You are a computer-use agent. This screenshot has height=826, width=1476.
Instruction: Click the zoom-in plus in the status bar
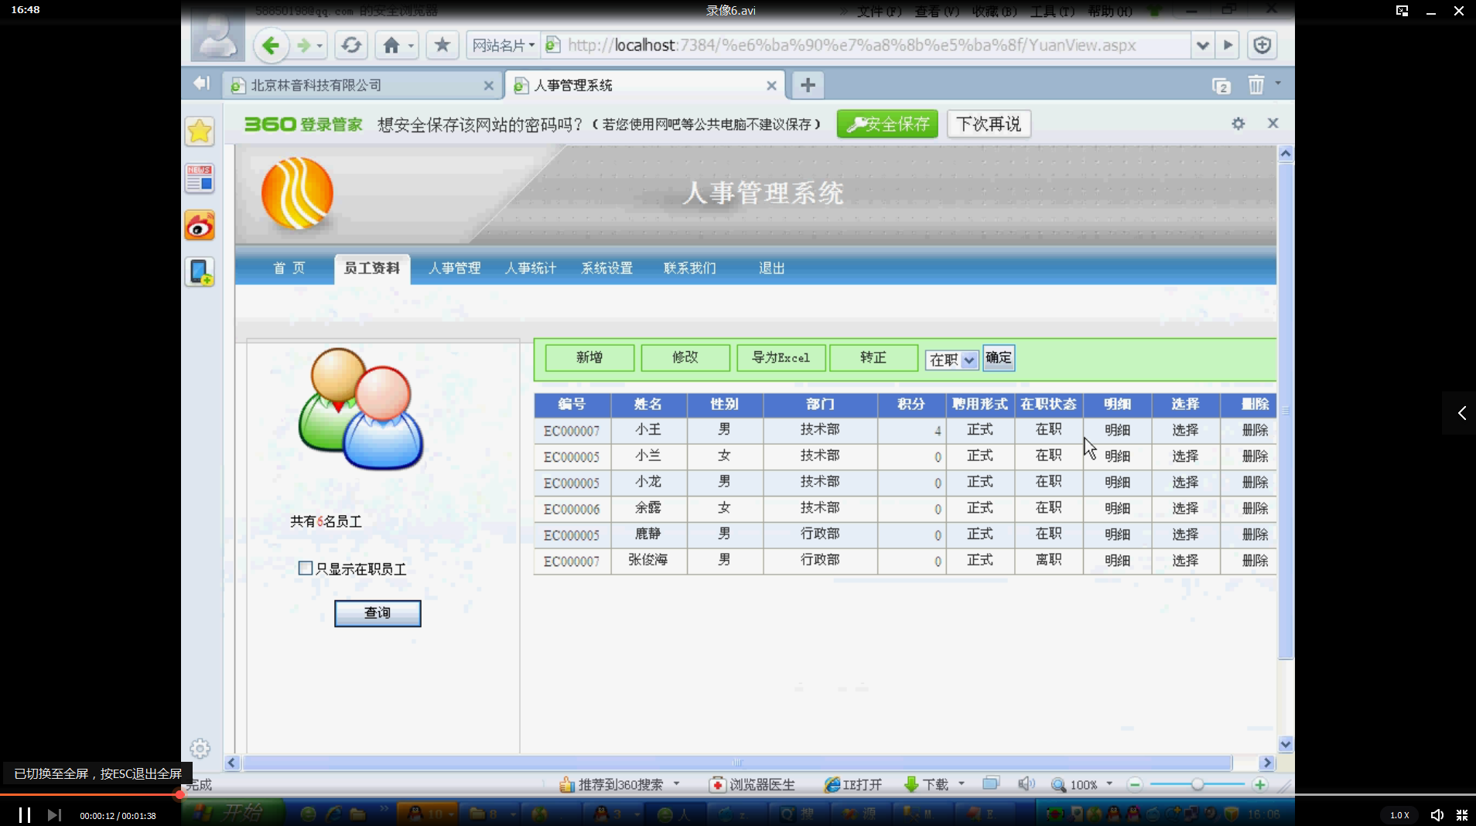click(1260, 784)
